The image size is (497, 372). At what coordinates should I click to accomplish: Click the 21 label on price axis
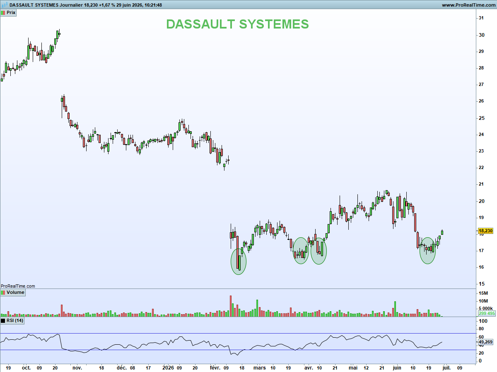pyautogui.click(x=482, y=184)
